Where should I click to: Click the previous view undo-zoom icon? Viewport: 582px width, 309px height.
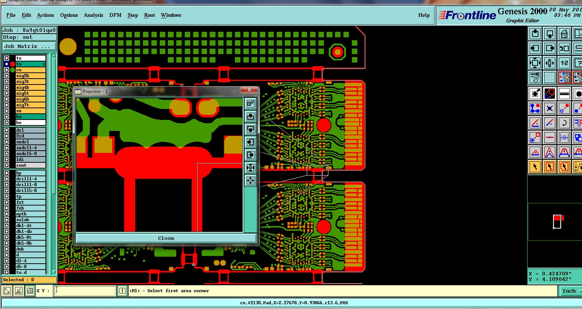[564, 48]
